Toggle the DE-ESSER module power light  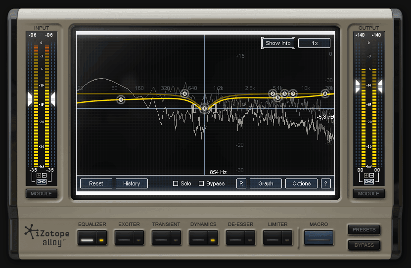250,238
